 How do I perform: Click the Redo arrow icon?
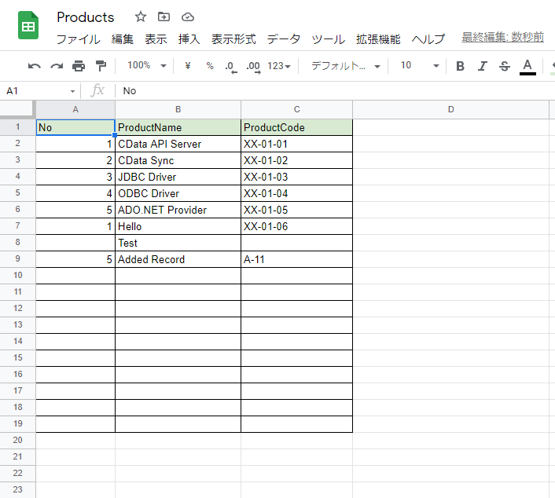57,66
